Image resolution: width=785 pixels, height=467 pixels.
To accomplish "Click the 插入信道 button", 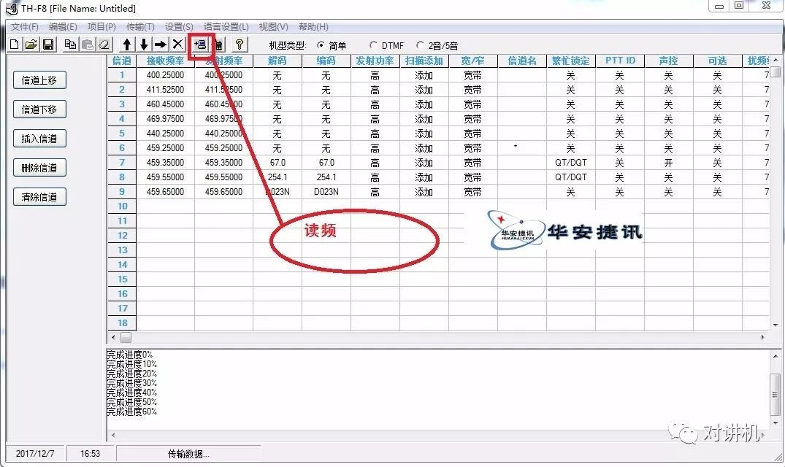I will point(39,138).
